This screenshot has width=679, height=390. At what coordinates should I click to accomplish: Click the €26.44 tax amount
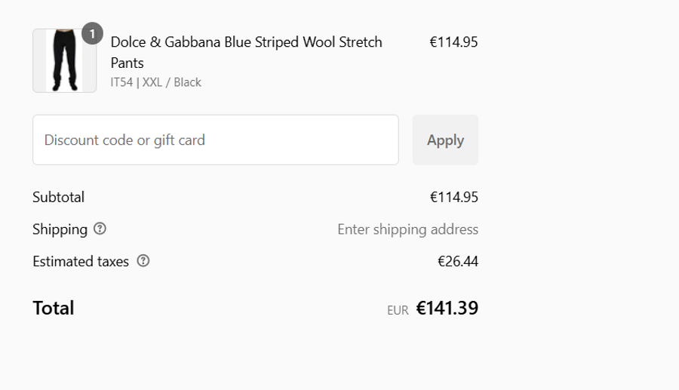457,262
